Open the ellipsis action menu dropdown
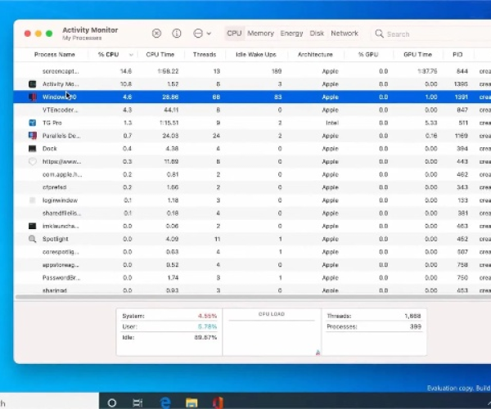 (201, 34)
